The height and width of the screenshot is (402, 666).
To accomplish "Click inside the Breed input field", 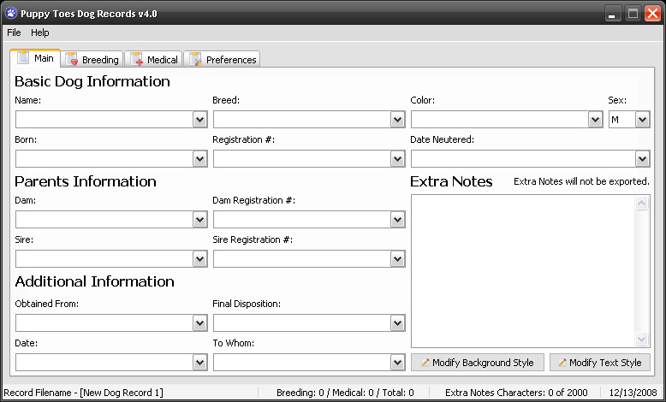I will (x=302, y=120).
